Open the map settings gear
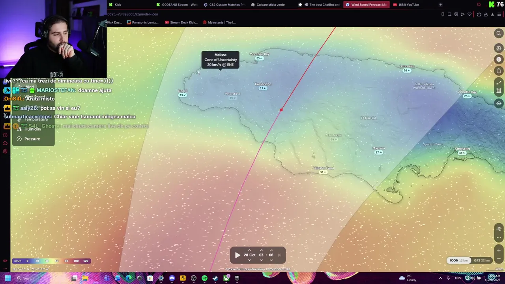This screenshot has width=505, height=284. (499, 48)
